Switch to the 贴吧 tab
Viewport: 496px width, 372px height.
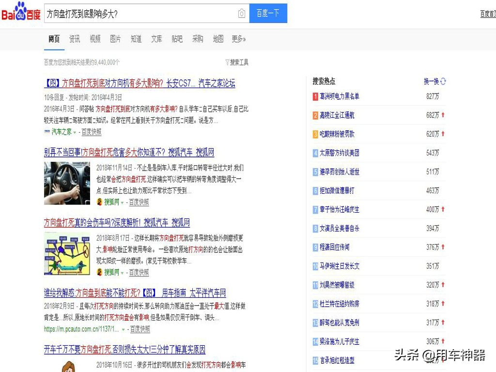pos(177,39)
